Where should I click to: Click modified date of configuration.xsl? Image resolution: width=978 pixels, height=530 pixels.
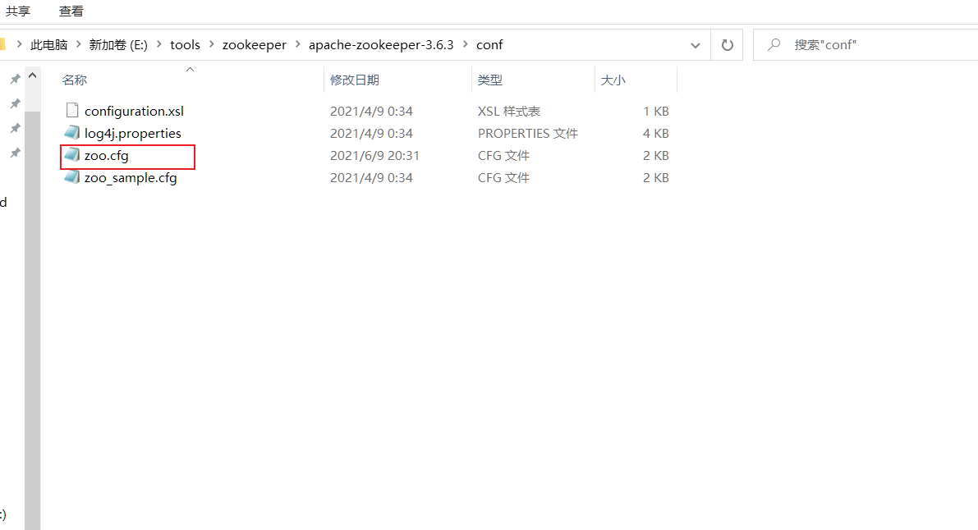(x=371, y=111)
